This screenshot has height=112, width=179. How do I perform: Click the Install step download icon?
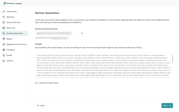point(4,55)
